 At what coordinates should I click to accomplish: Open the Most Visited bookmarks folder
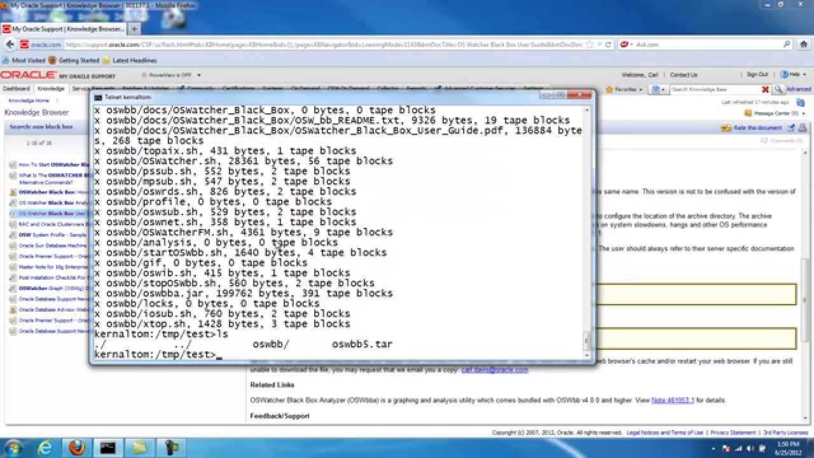[x=24, y=60]
